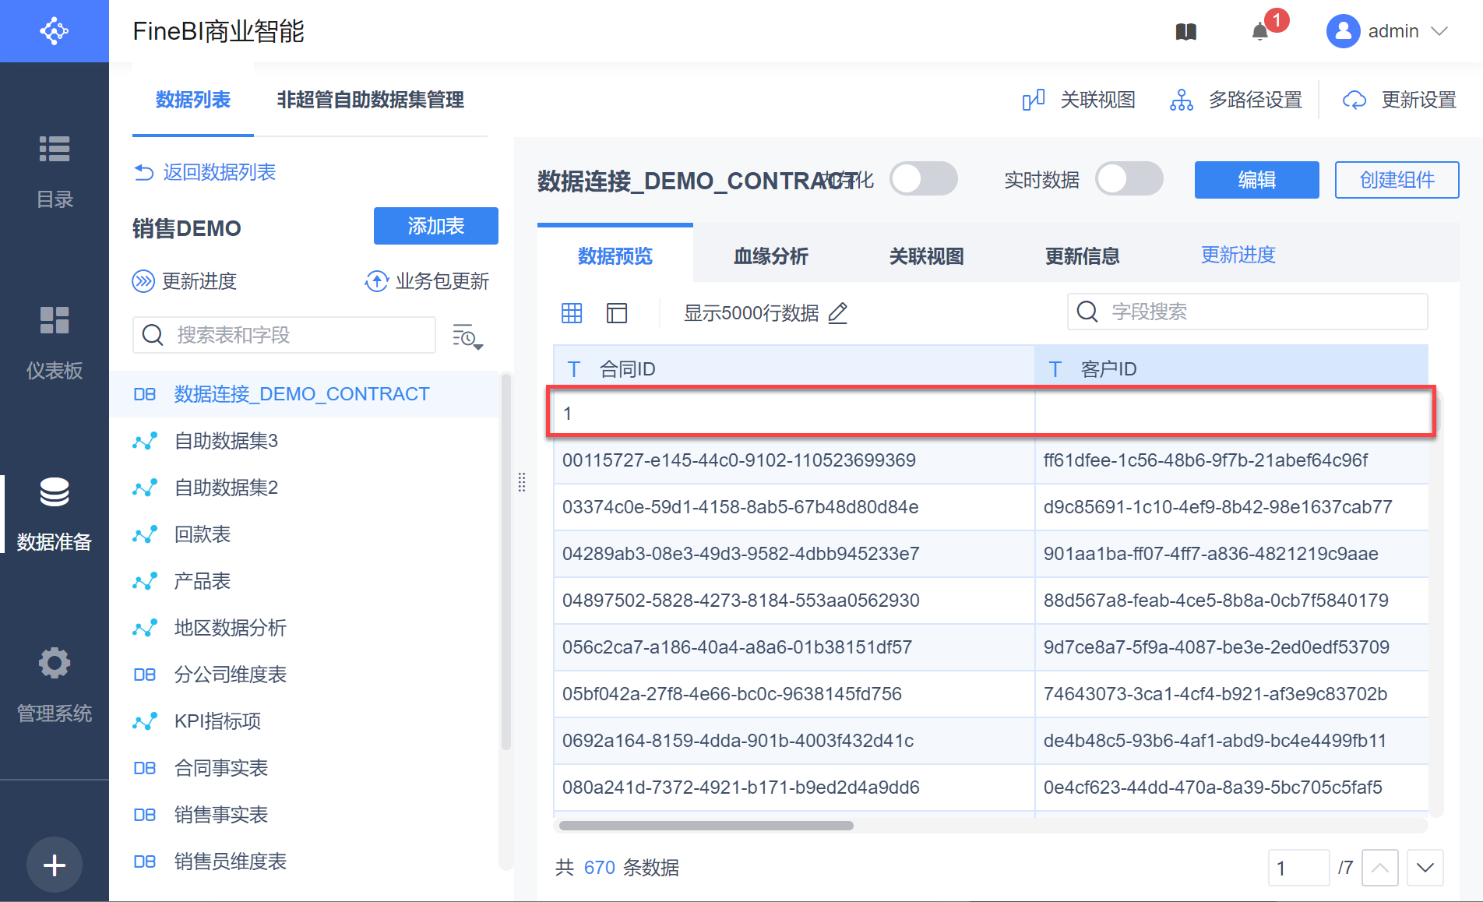The width and height of the screenshot is (1483, 902).
Task: Select 合同事实表 in table list
Action: coord(304,768)
